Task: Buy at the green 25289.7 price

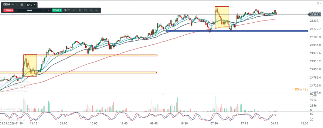Action: coord(57,10)
